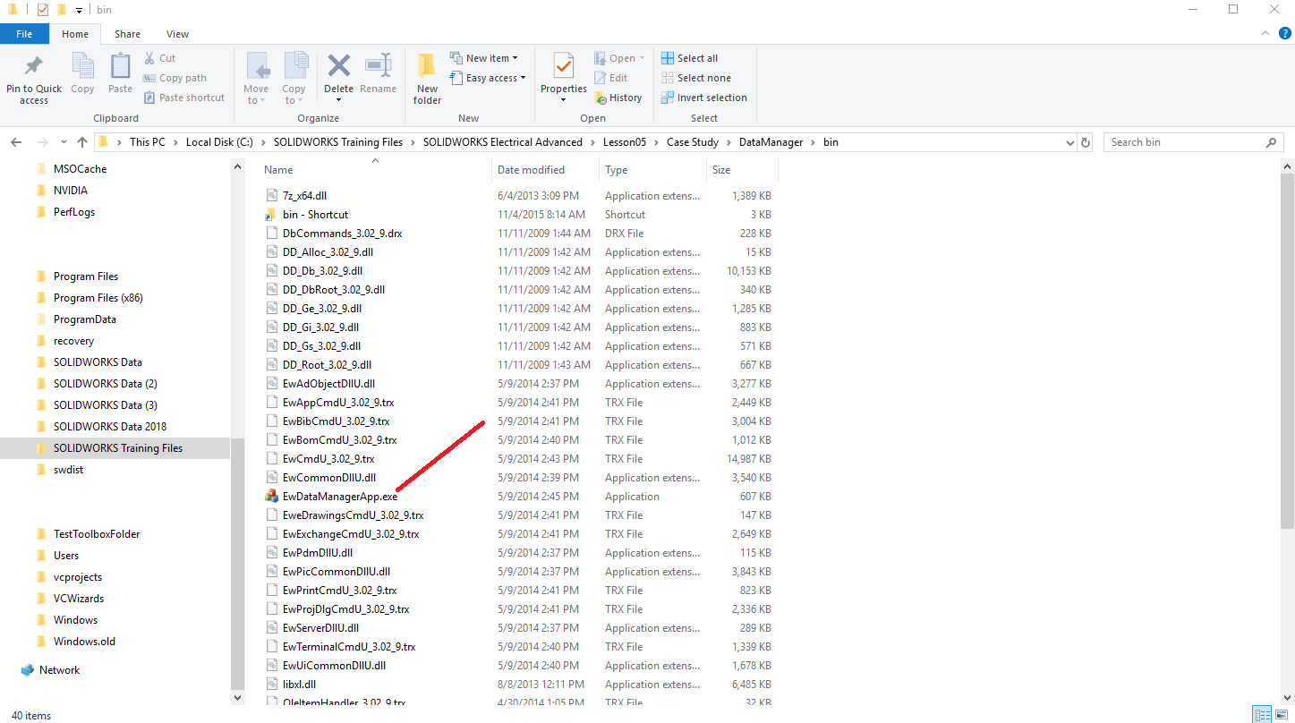Open the blue Help icon
The height and width of the screenshot is (723, 1295).
[x=1284, y=33]
